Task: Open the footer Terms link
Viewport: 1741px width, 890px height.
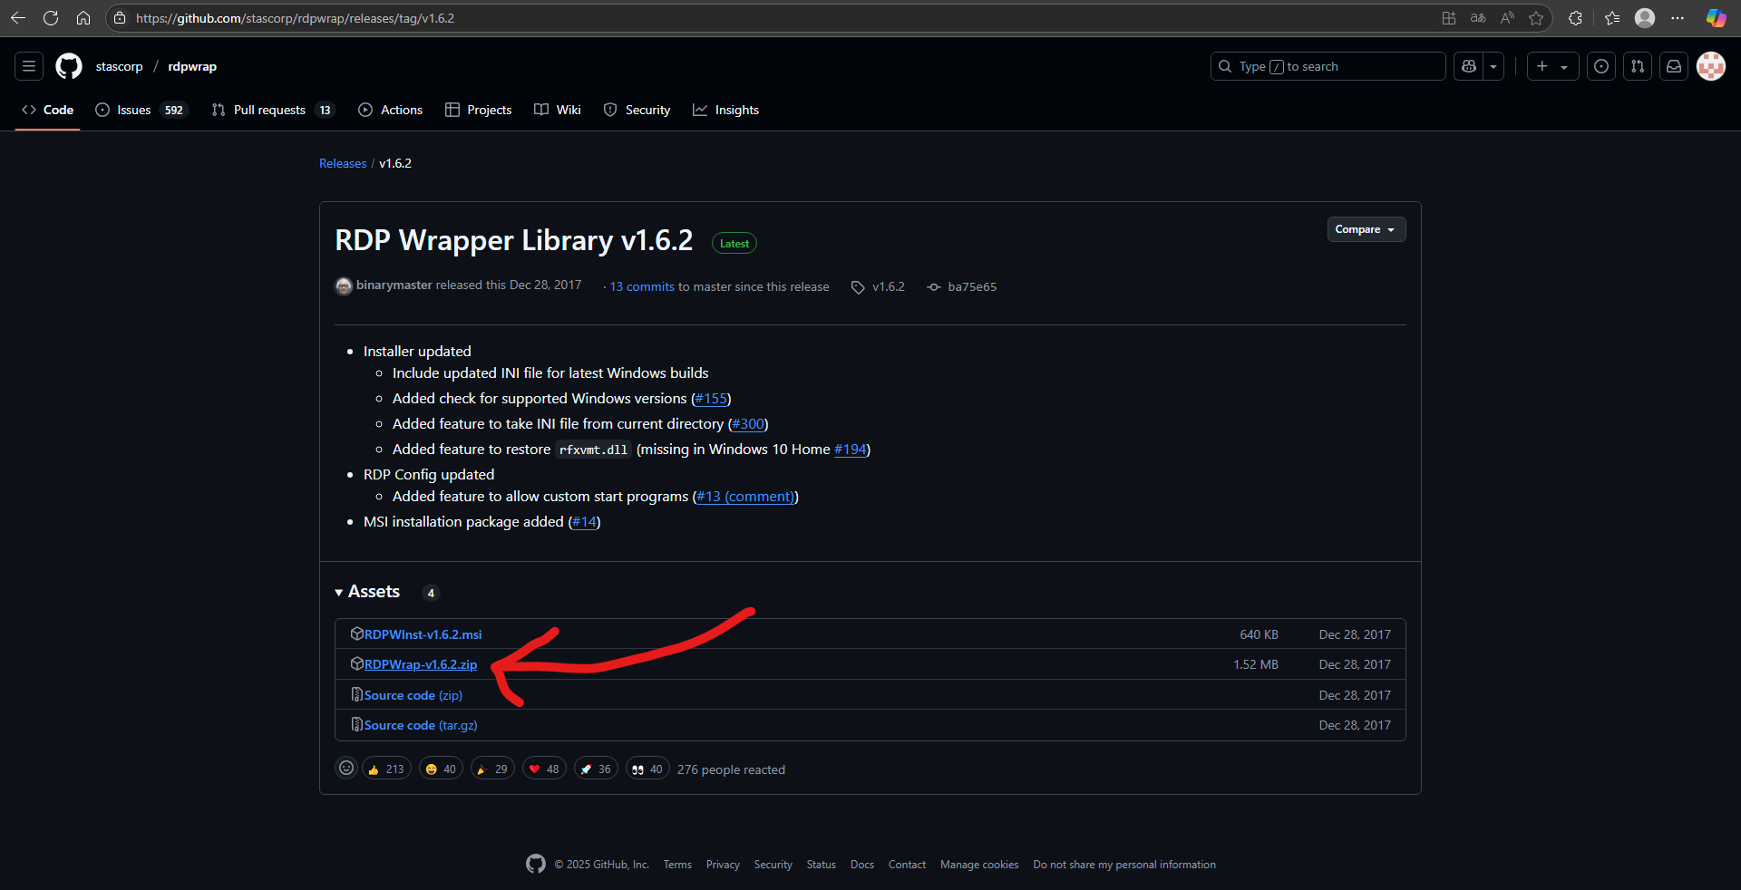Action: pos(677,865)
